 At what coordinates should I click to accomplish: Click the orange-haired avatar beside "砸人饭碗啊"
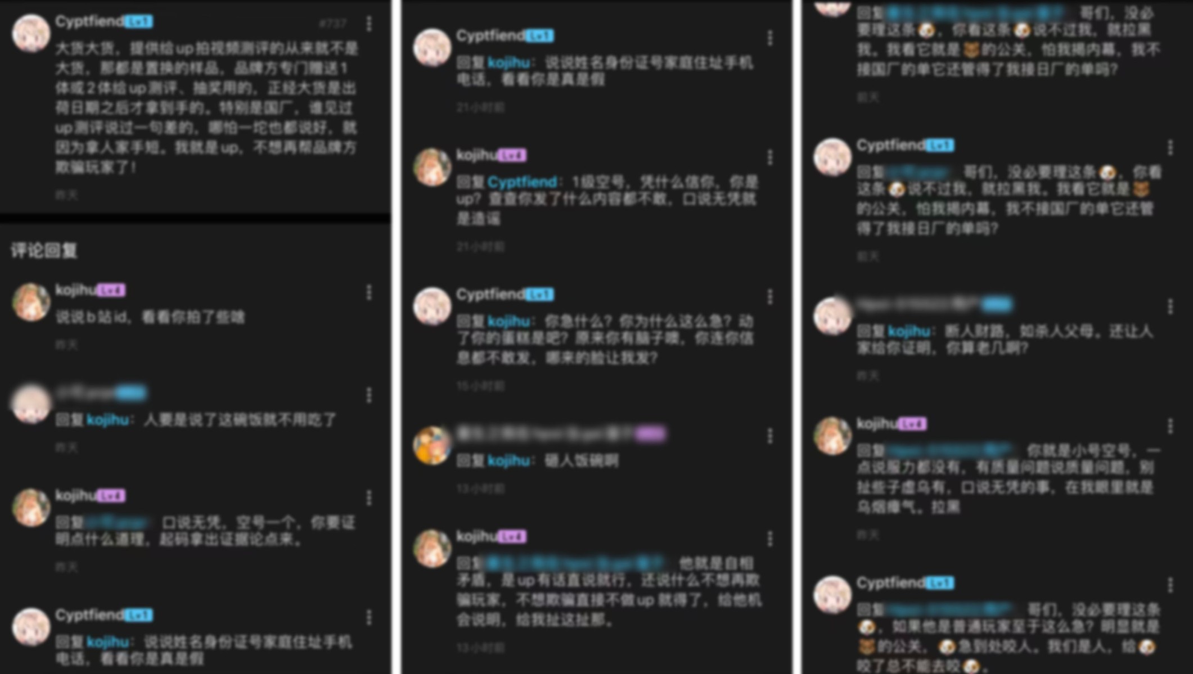432,445
